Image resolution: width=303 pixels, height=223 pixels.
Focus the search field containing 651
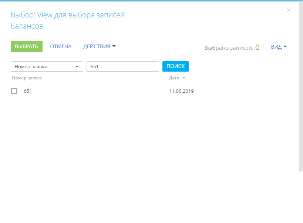tap(123, 66)
